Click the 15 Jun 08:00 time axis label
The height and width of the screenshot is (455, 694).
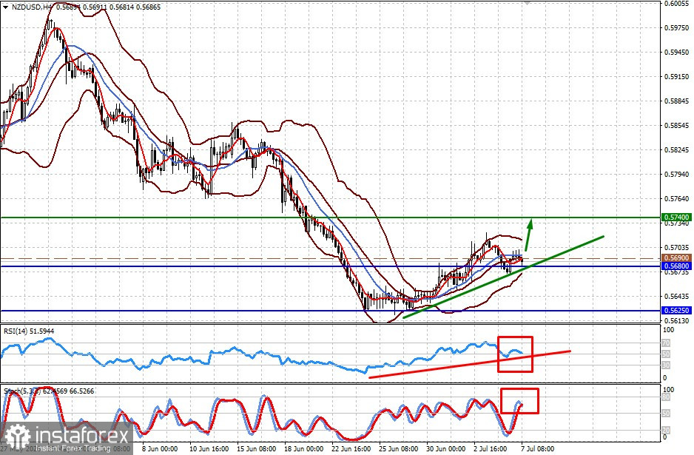click(x=256, y=449)
